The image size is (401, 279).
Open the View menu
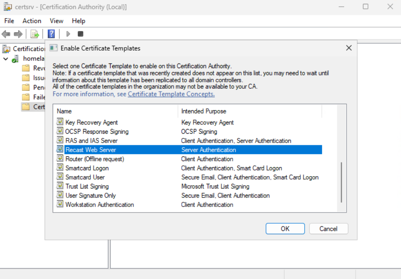point(56,21)
